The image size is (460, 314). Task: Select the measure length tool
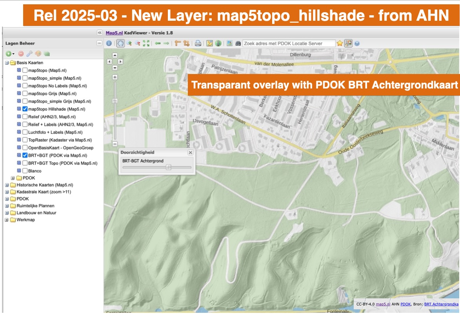pos(178,43)
